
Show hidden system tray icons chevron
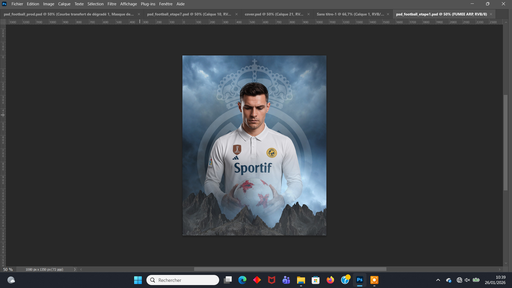[438, 280]
